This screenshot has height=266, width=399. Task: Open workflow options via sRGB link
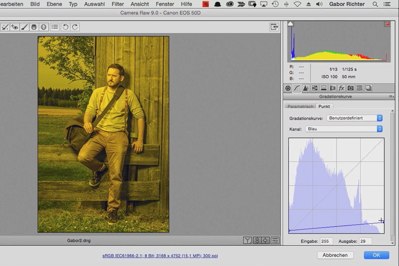160,256
